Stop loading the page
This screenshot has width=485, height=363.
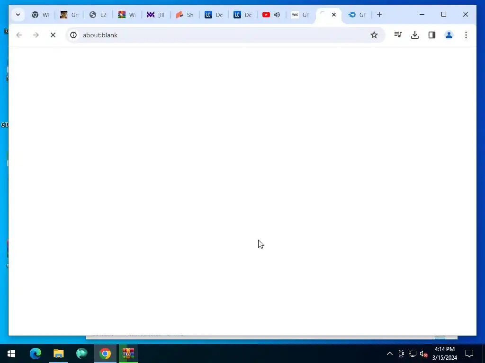pos(53,35)
